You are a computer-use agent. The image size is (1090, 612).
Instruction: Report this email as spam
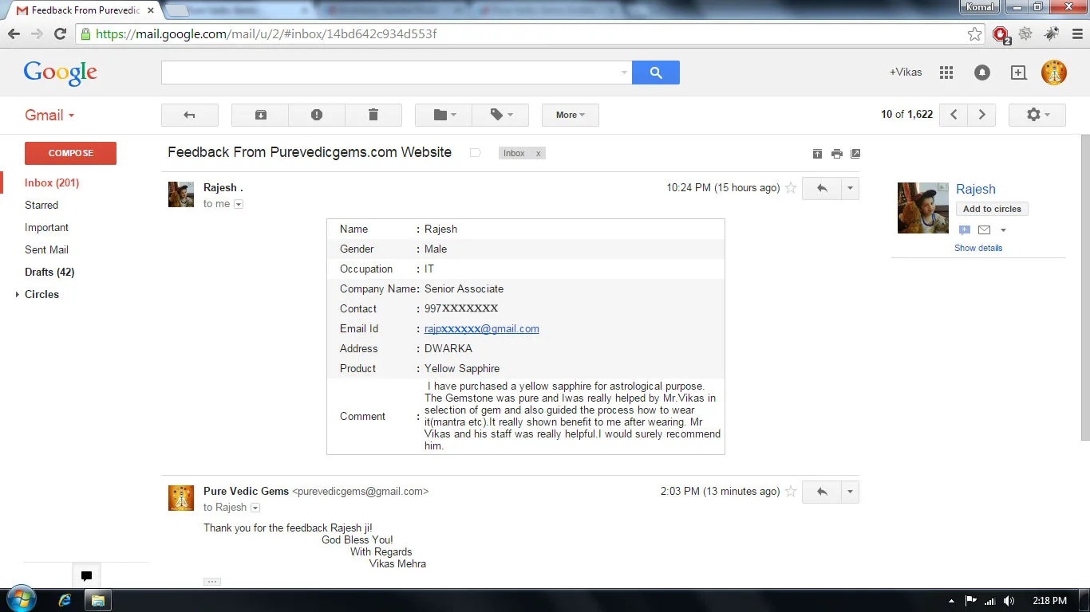pos(317,115)
